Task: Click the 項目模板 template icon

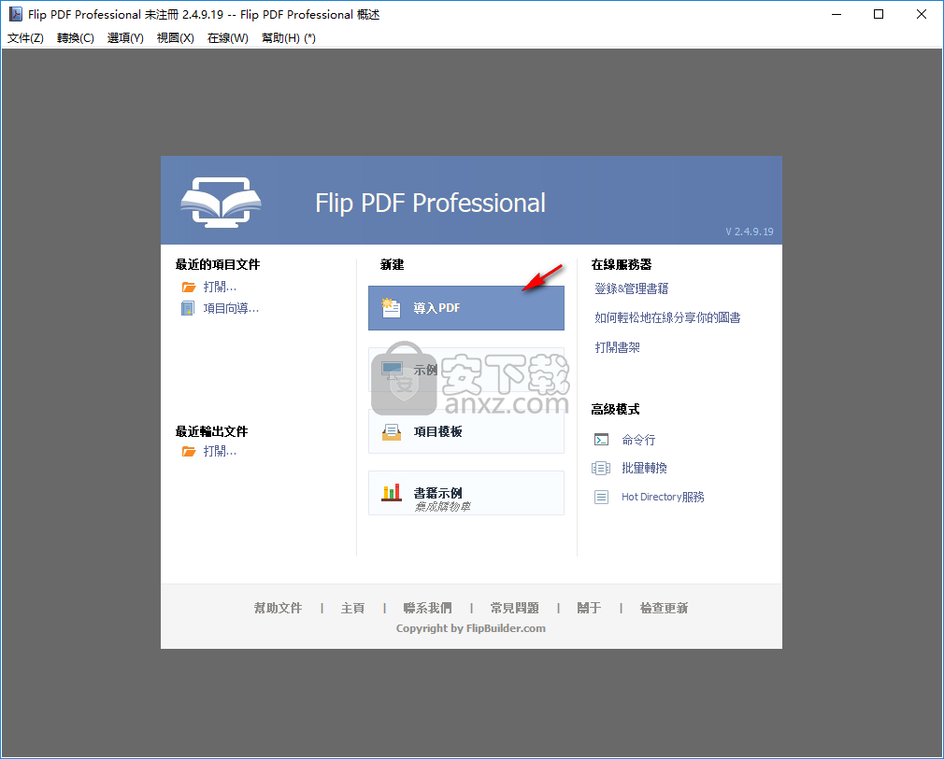Action: pos(392,431)
